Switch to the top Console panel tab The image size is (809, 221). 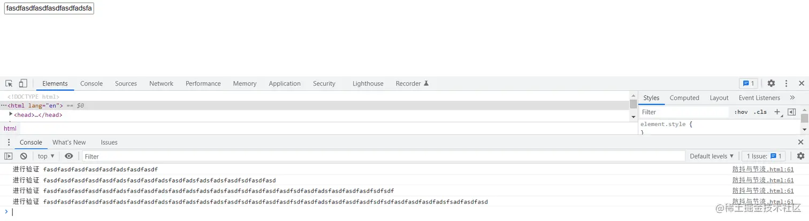[91, 83]
